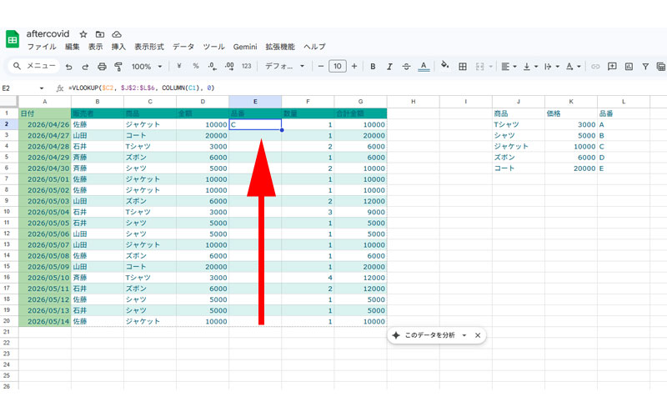Expand merge cells options arrow
Image resolution: width=667 pixels, height=417 pixels.
pyautogui.click(x=490, y=67)
